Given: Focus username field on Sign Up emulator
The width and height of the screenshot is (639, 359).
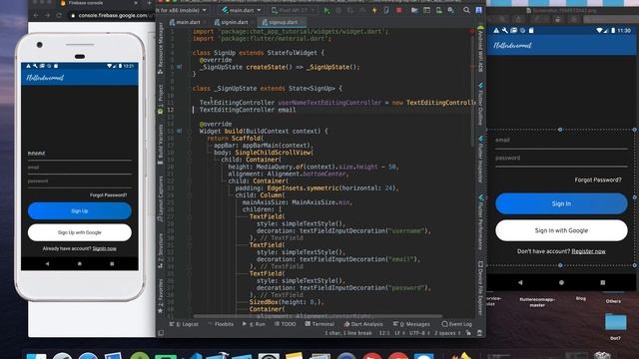Looking at the screenshot, I should pyautogui.click(x=80, y=154).
